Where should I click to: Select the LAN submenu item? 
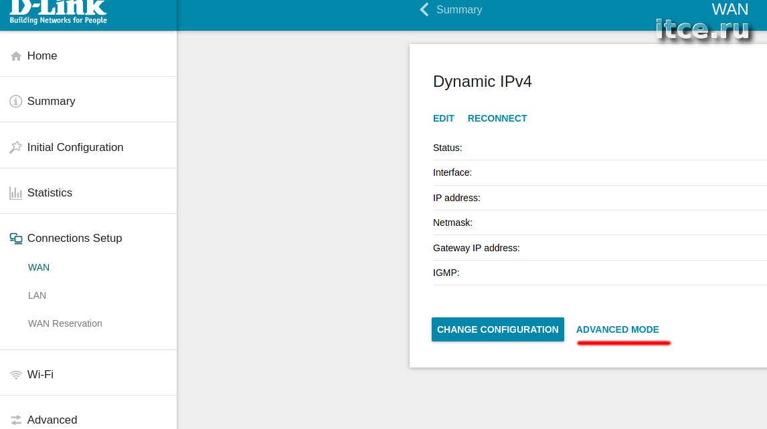tap(37, 295)
